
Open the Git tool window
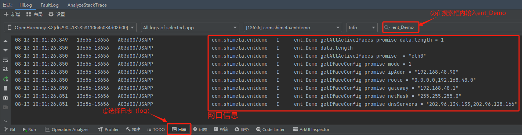click(10, 130)
